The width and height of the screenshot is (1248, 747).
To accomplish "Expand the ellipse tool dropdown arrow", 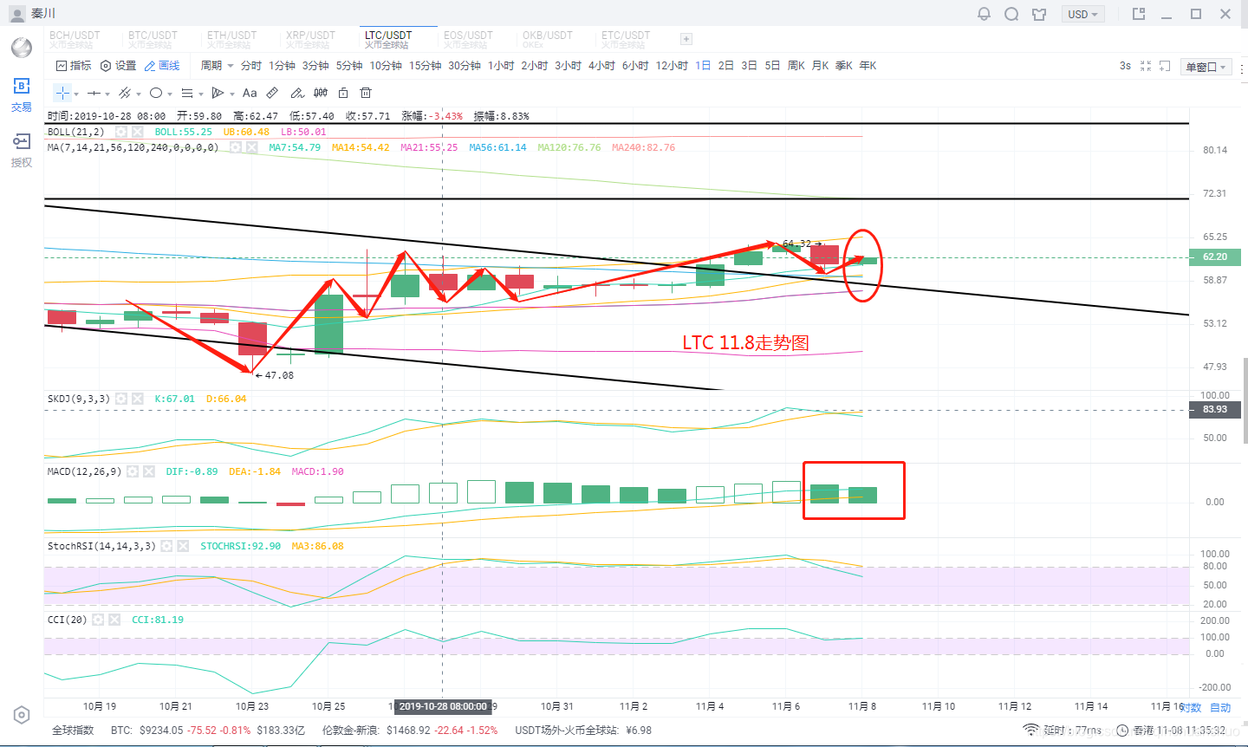I will click(170, 94).
